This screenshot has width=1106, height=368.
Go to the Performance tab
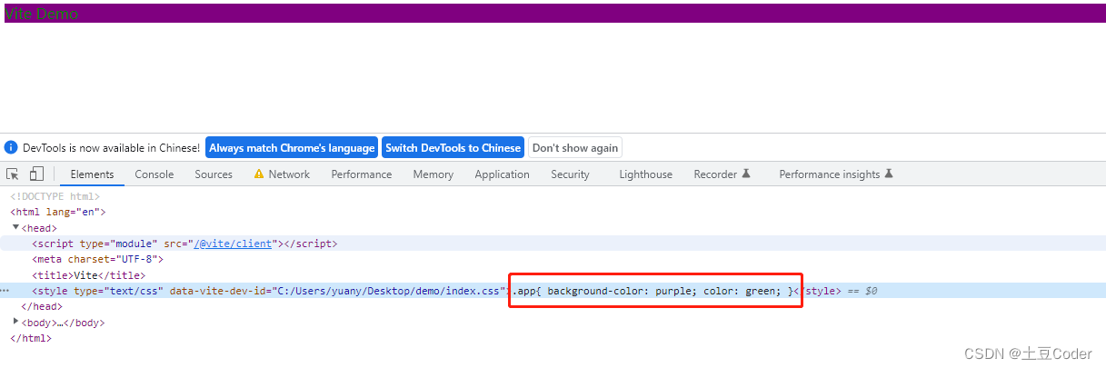point(362,174)
